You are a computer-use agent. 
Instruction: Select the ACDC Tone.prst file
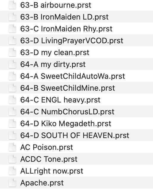[49, 159]
